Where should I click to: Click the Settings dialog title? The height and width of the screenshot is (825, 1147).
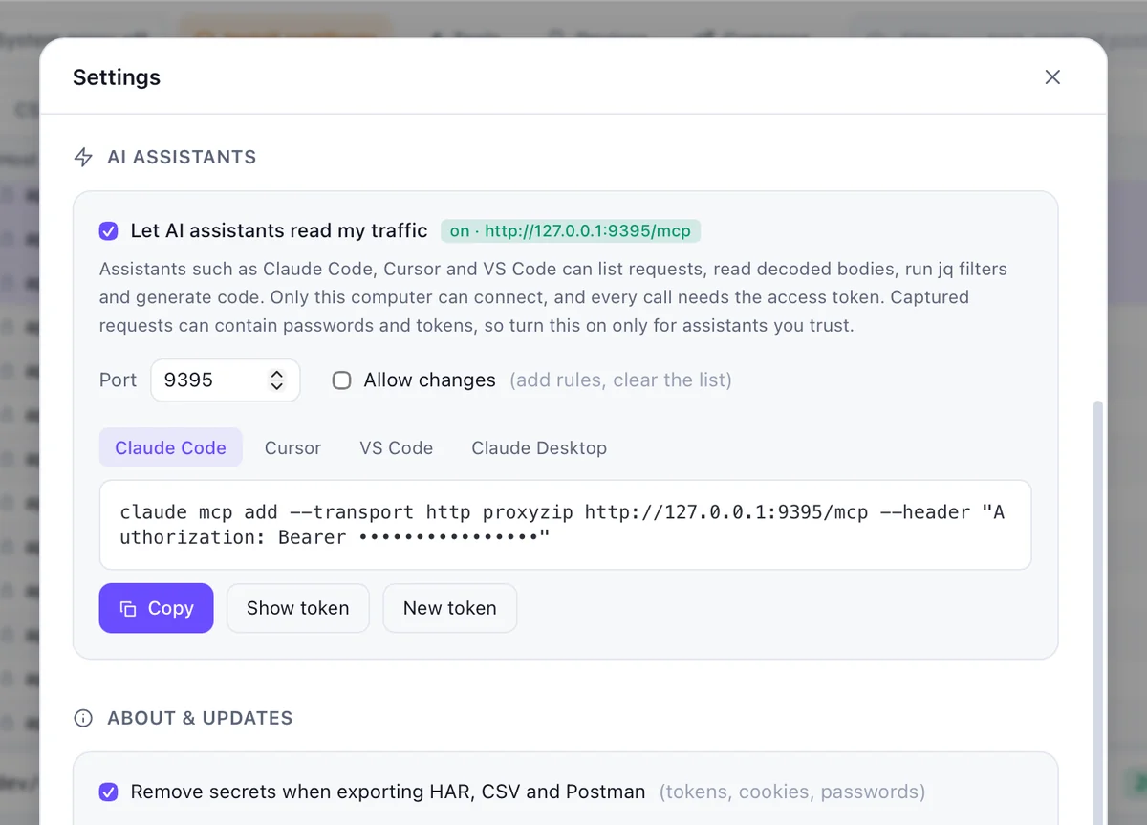[x=117, y=77]
